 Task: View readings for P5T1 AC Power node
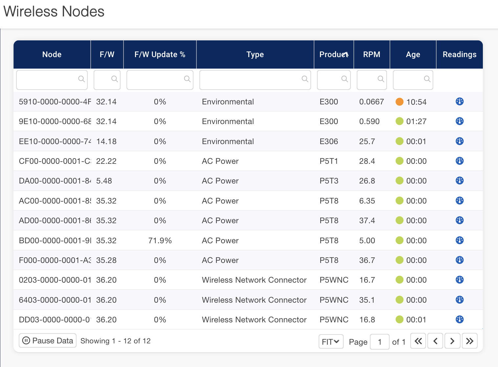(459, 161)
